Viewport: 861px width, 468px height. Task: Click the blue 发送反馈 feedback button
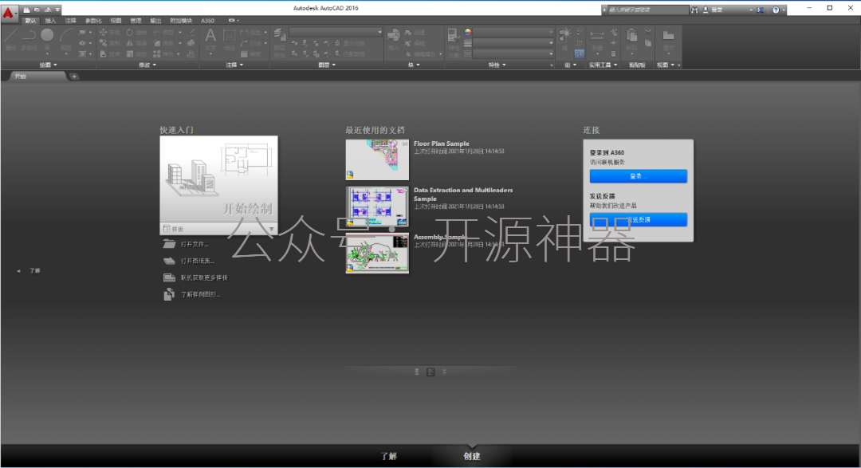[638, 219]
